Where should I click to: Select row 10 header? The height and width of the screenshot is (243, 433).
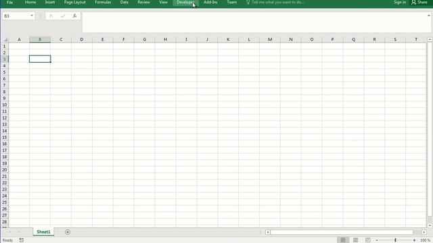5,105
